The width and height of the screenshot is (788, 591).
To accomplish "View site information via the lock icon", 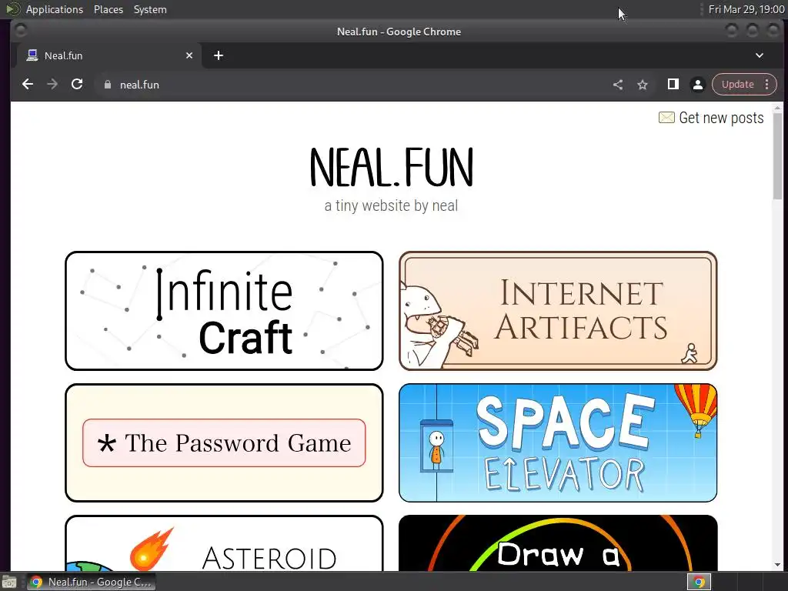I will (x=107, y=85).
